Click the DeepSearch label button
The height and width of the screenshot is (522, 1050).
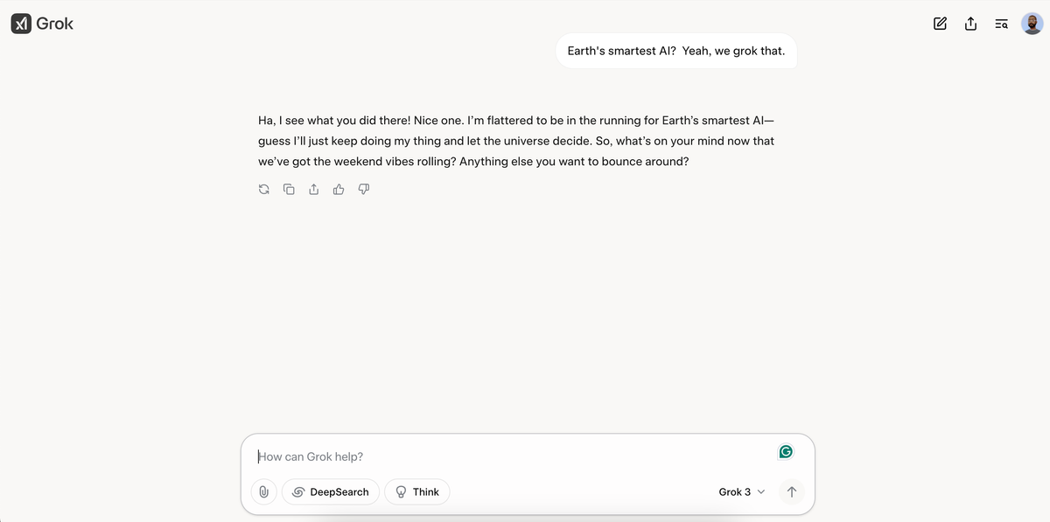(x=339, y=491)
